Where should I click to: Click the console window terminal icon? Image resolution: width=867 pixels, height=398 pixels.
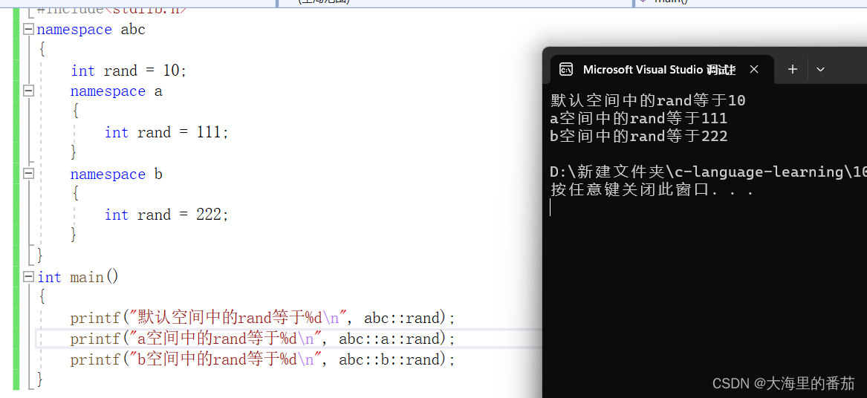pyautogui.click(x=565, y=69)
